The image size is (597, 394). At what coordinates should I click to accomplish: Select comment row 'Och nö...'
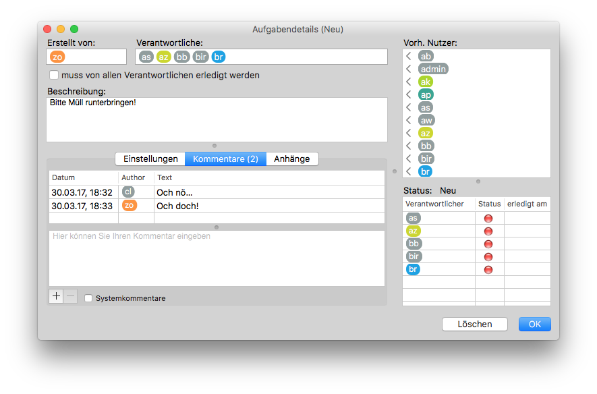[217, 192]
